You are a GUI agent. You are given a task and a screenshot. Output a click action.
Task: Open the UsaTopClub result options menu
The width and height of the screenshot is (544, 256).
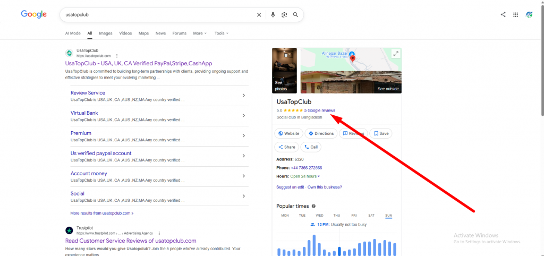(117, 56)
